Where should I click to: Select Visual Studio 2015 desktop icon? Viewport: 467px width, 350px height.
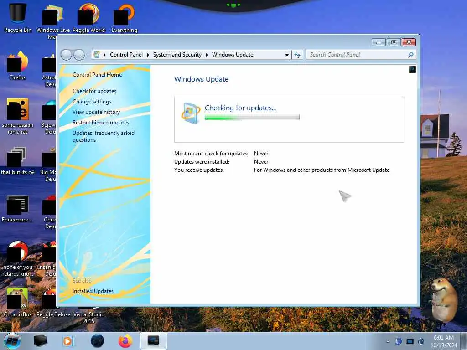89,314
